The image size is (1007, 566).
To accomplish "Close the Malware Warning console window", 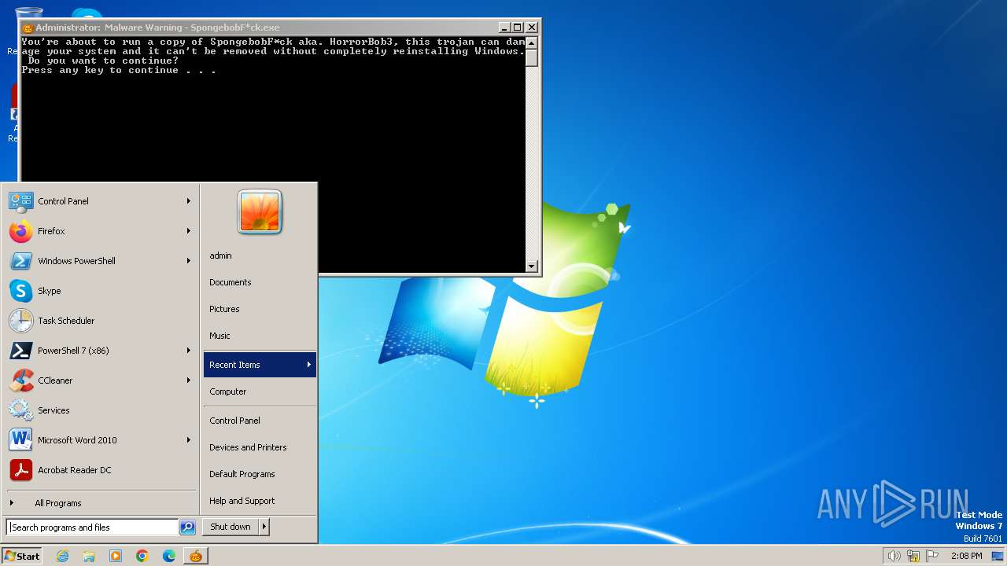I will click(x=532, y=28).
